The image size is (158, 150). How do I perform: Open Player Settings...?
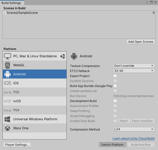(17, 145)
